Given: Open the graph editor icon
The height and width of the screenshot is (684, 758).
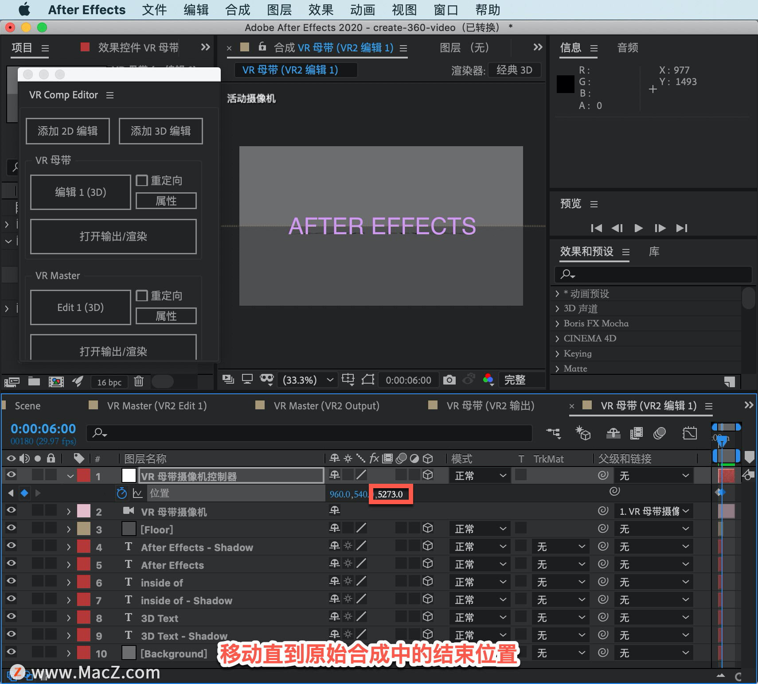Looking at the screenshot, I should point(690,433).
